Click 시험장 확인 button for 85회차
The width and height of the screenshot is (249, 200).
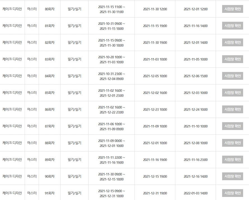click(232, 93)
